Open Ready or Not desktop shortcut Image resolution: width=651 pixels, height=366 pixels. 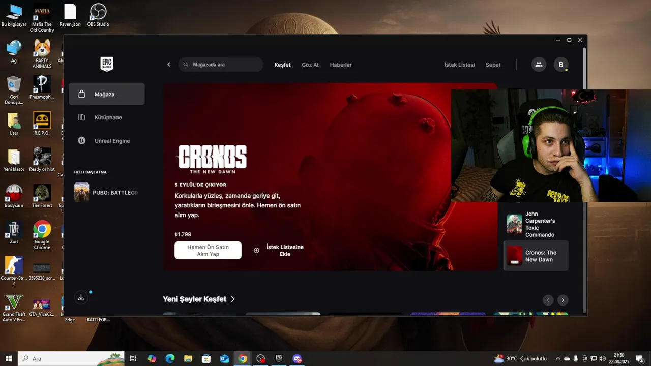click(42, 160)
